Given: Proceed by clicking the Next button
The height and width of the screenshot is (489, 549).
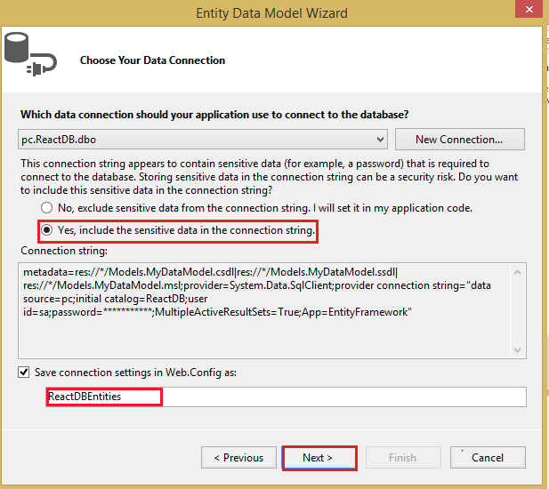Looking at the screenshot, I should 318,458.
